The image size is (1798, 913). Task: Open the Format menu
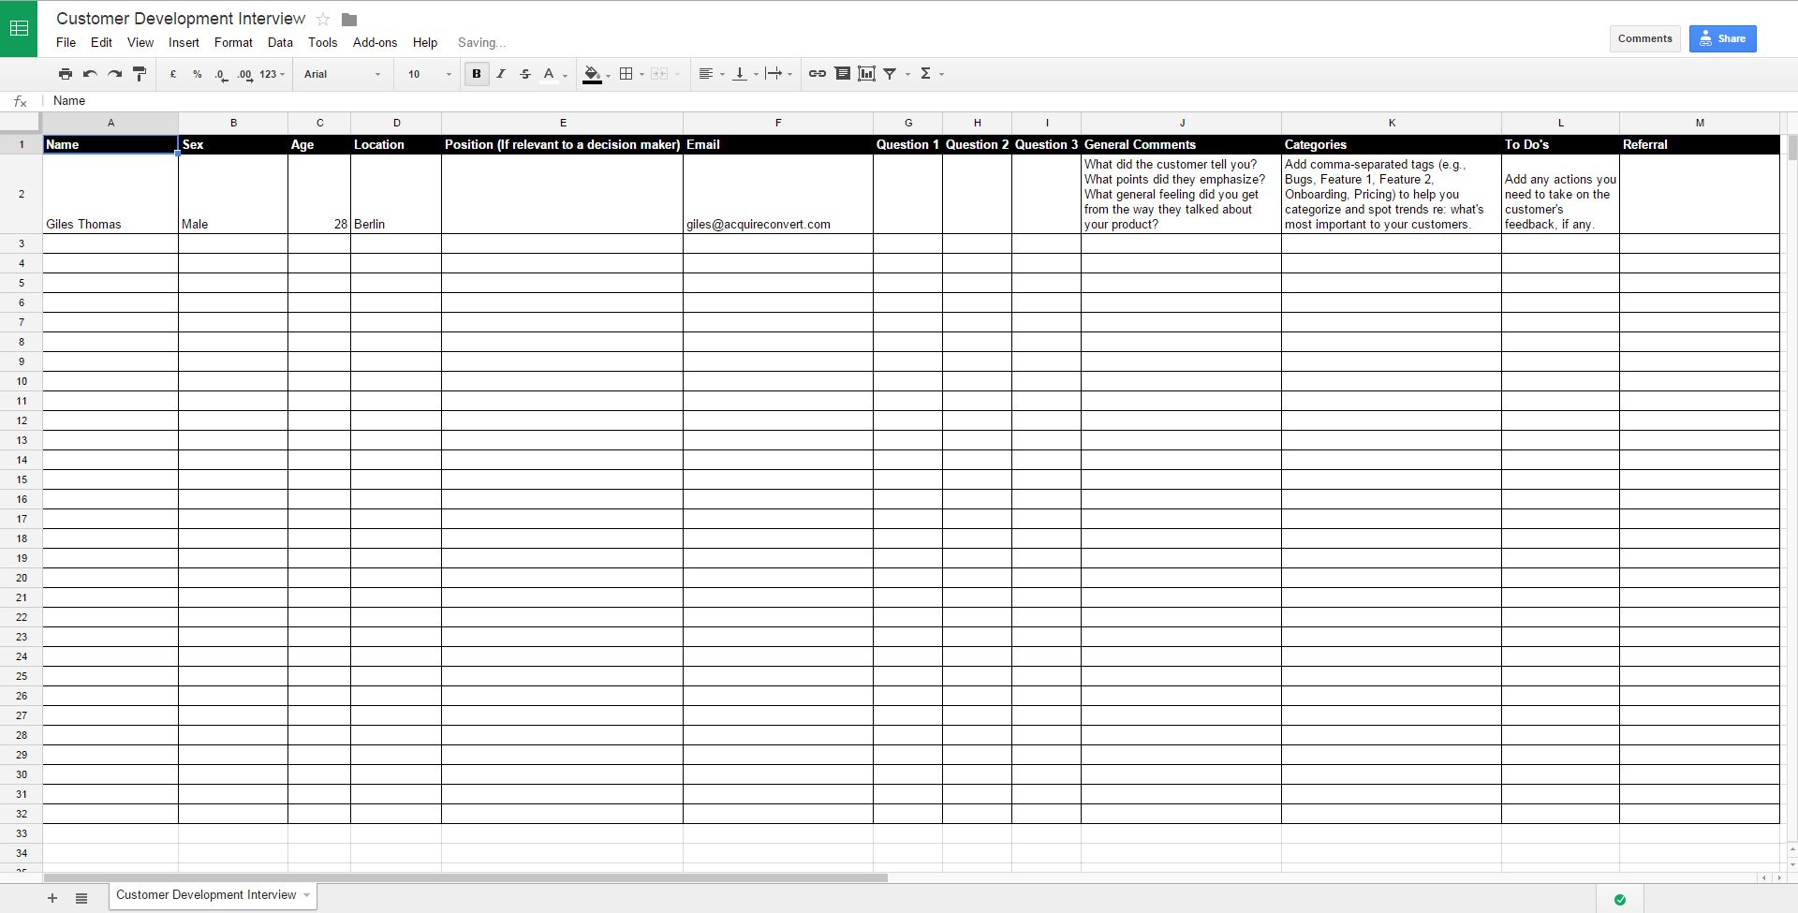coord(233,42)
